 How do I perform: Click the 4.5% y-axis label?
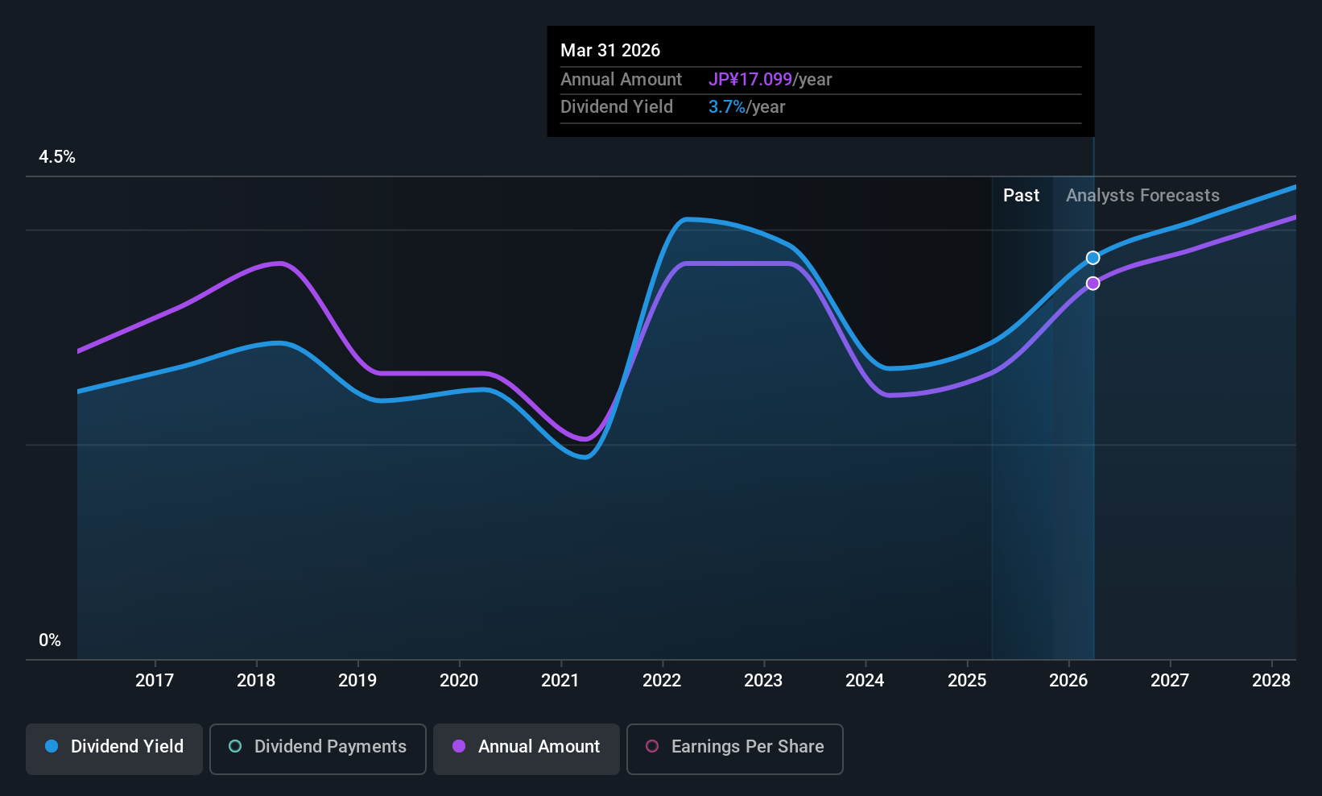click(57, 157)
